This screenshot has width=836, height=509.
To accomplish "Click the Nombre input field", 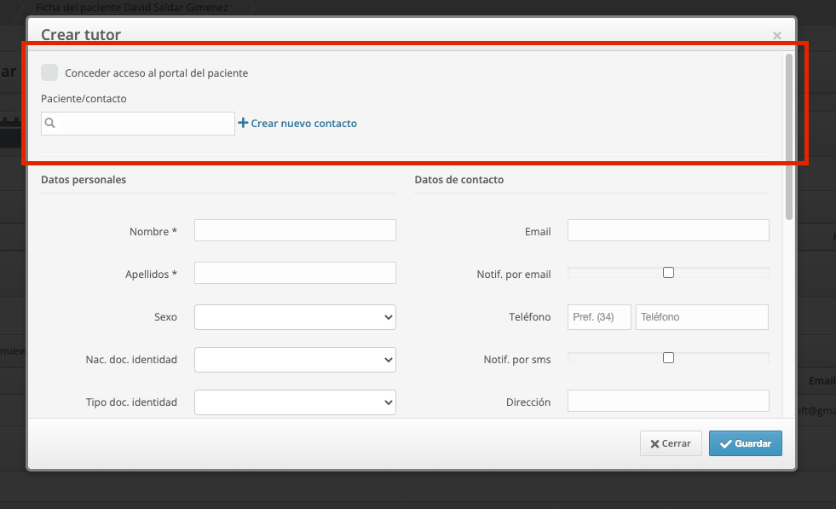I will click(x=295, y=230).
